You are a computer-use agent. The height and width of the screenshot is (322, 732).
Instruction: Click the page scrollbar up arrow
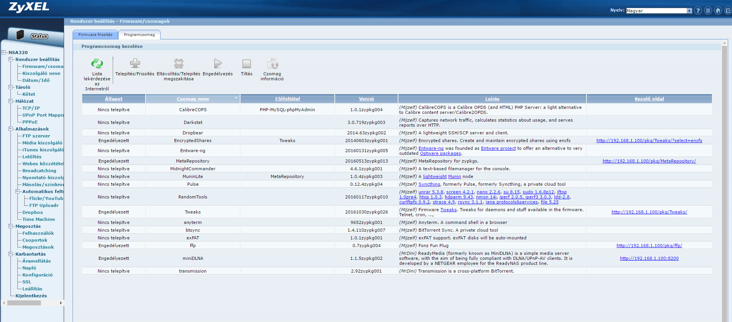click(x=725, y=43)
